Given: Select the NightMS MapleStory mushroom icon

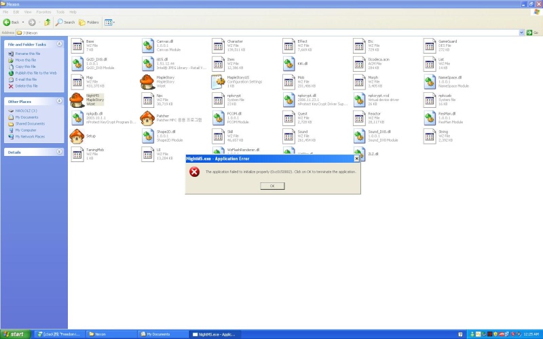Looking at the screenshot, I should click(77, 100).
